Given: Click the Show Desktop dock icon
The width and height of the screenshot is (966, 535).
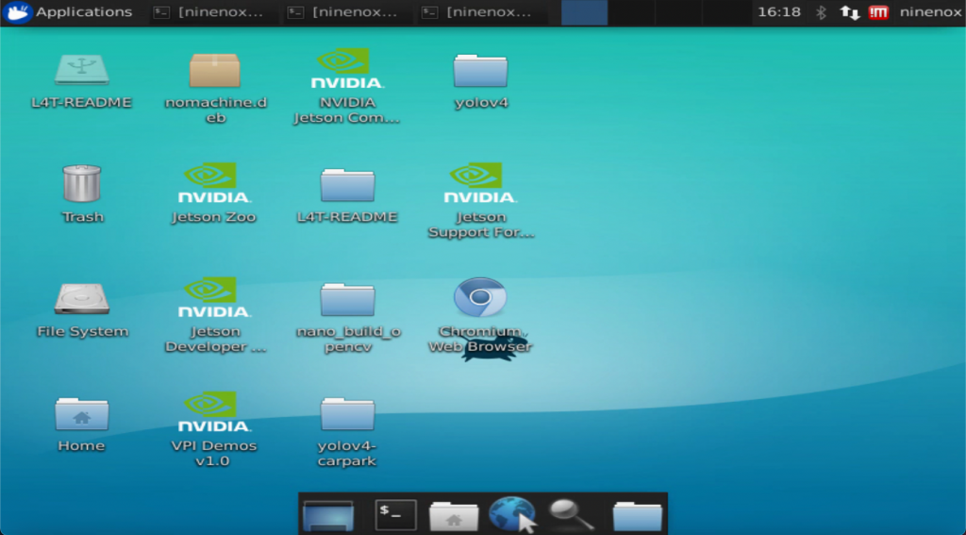Looking at the screenshot, I should [328, 515].
